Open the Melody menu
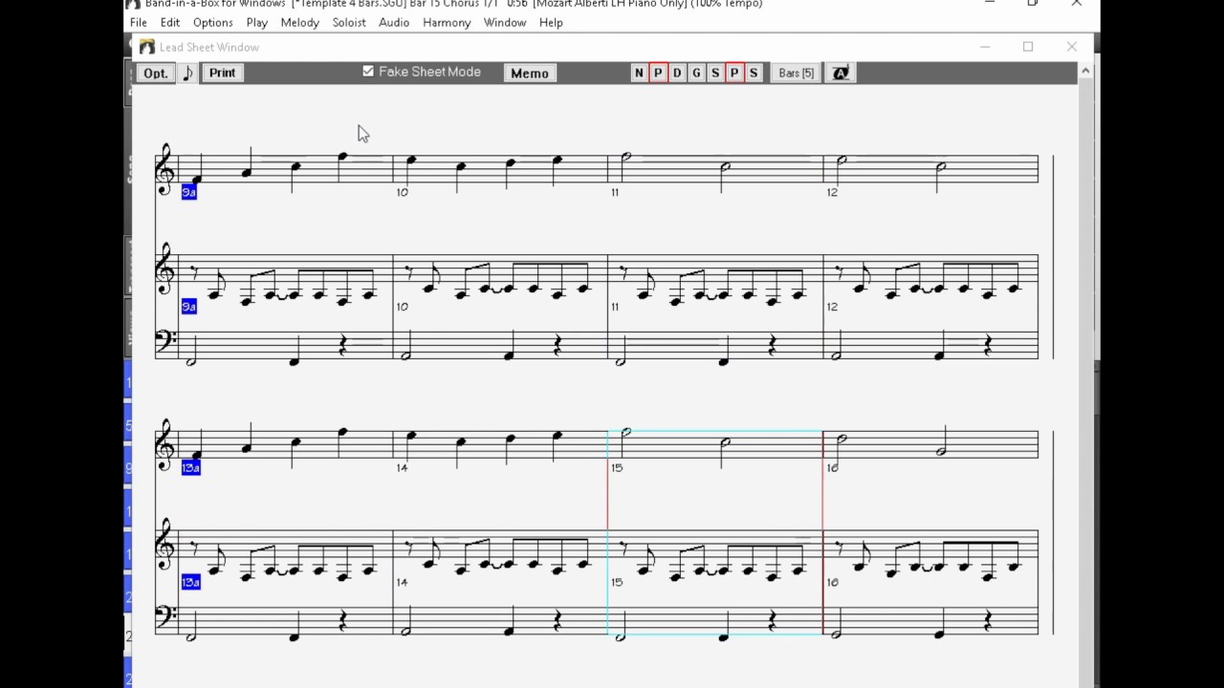The height and width of the screenshot is (688, 1224). coord(299,22)
